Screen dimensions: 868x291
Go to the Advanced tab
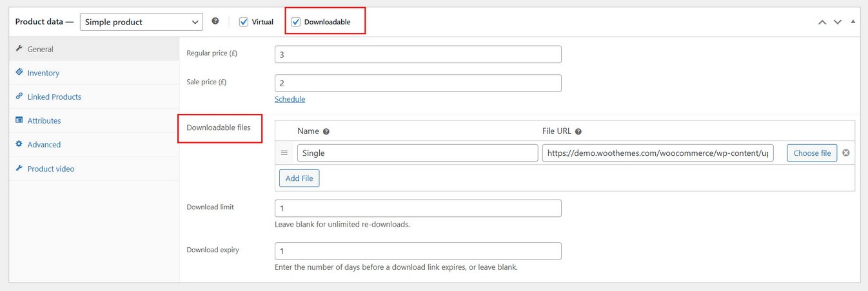point(44,144)
